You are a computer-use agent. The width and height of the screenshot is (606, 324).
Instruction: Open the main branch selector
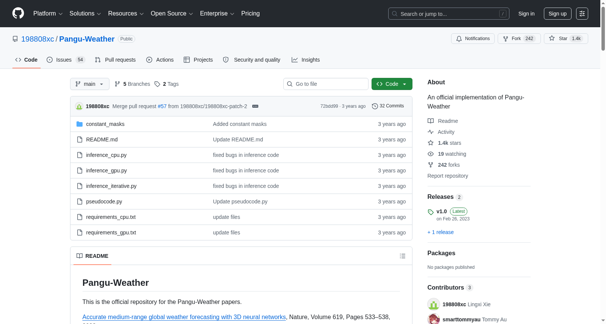[x=90, y=84]
